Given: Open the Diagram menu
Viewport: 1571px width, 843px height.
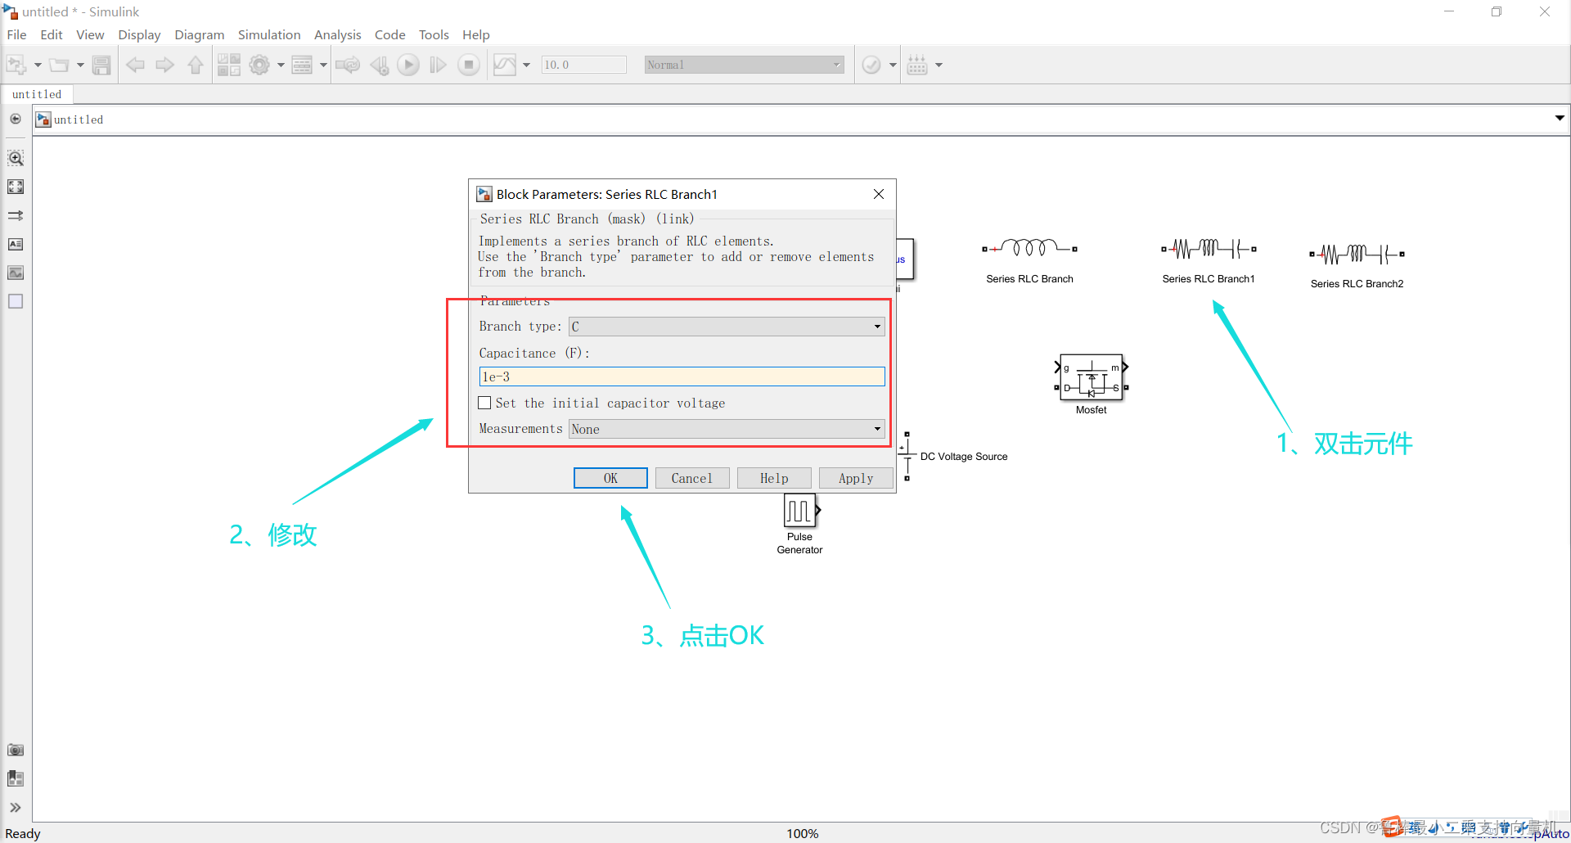Looking at the screenshot, I should coord(199,34).
